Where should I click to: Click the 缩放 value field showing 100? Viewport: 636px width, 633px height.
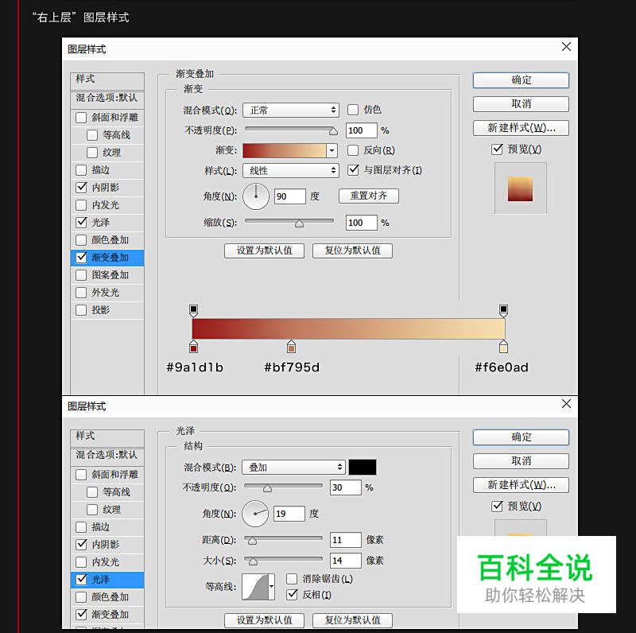point(362,223)
